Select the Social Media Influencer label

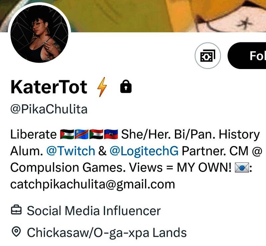(94, 211)
